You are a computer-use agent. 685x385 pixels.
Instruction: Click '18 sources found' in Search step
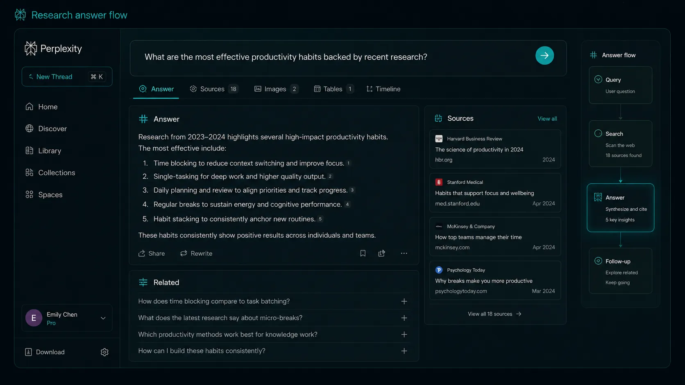(x=623, y=155)
